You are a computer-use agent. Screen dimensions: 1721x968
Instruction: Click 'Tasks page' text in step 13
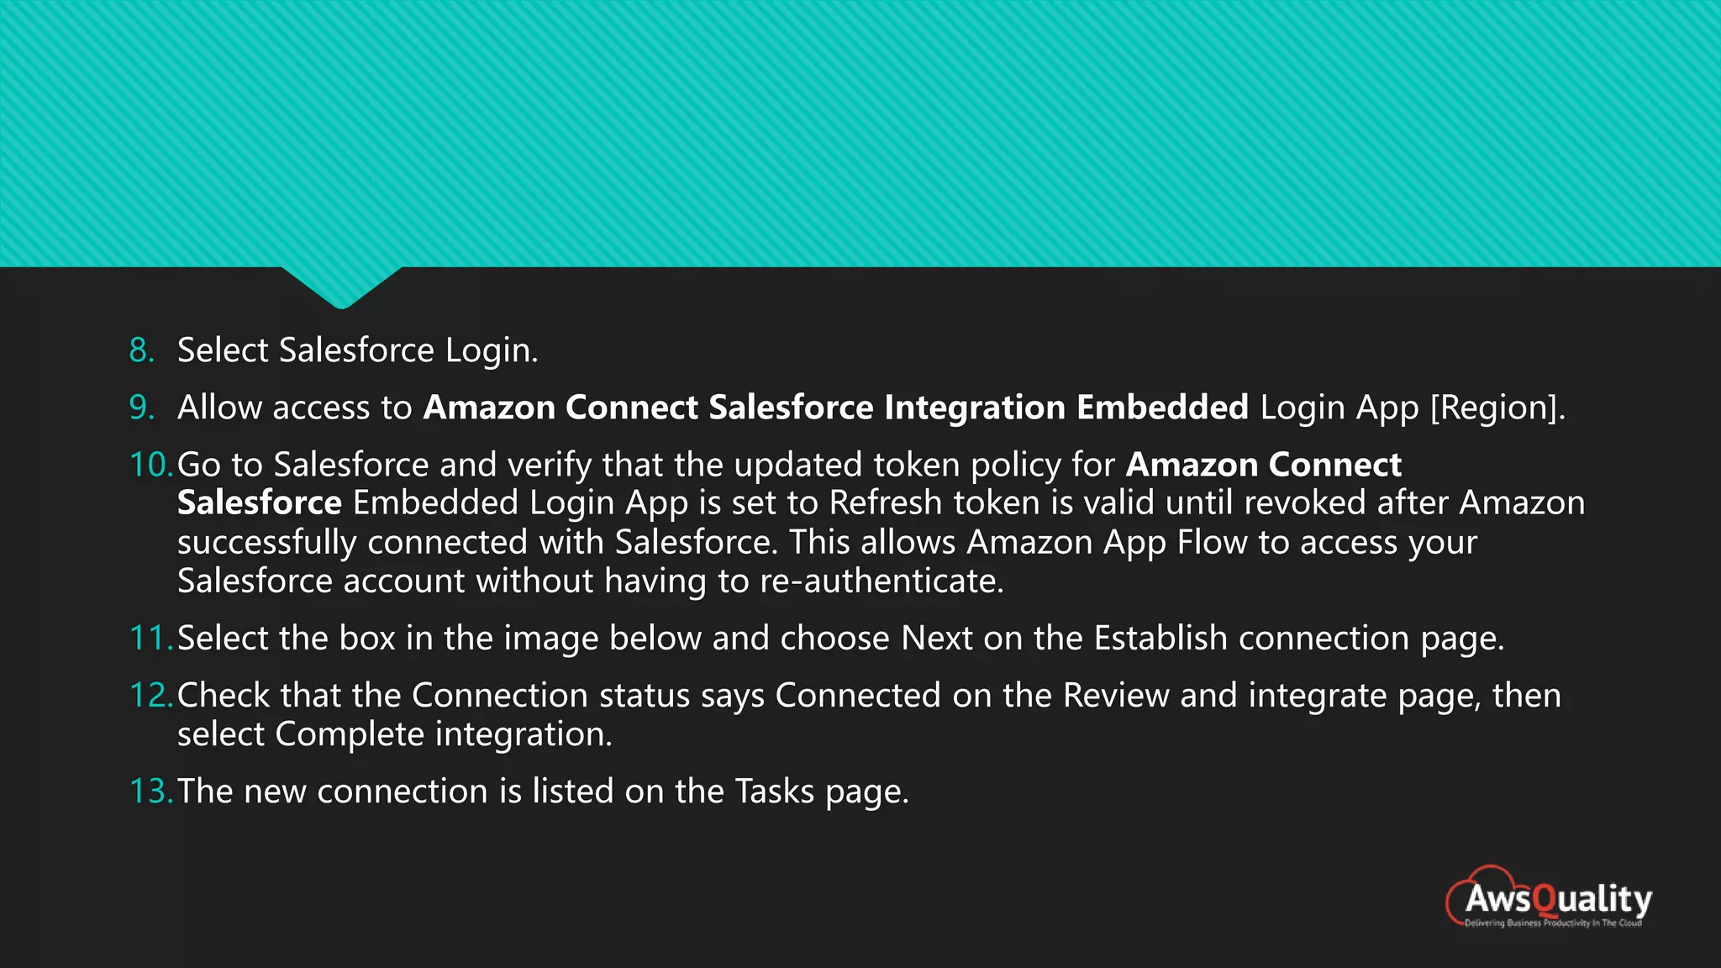821,792
